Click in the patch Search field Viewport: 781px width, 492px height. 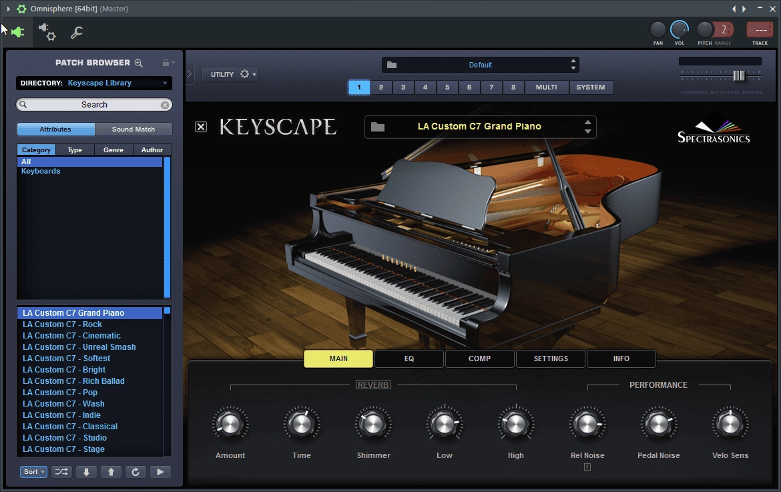(x=94, y=105)
